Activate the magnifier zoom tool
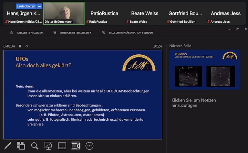 pos(35,146)
